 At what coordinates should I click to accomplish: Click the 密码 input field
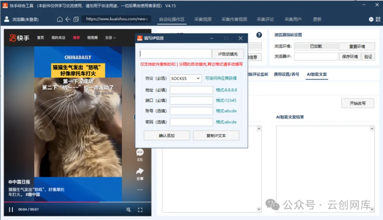point(191,122)
